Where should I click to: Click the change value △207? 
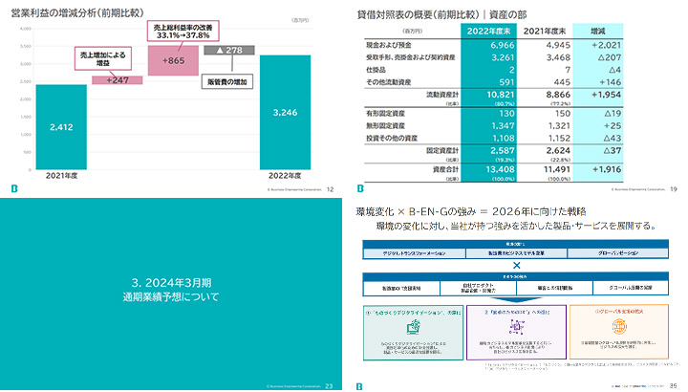pos(610,57)
